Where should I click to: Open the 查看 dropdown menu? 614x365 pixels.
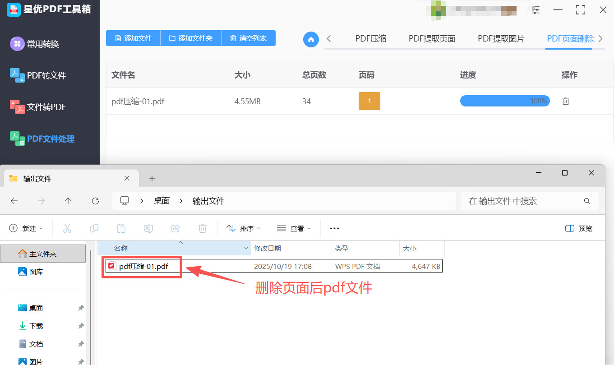tap(294, 228)
